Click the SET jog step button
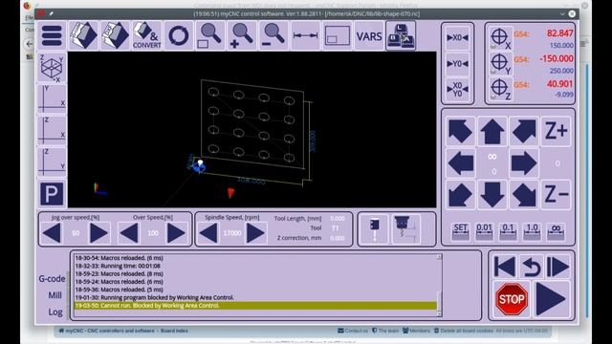Screen dimensions: 612x344 point(461,231)
